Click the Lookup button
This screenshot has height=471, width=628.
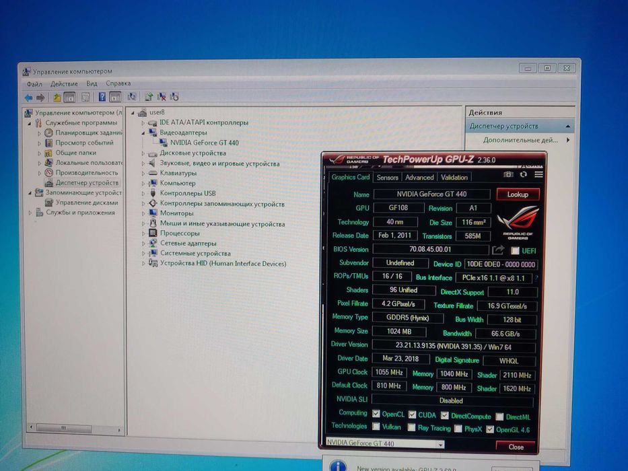pyautogui.click(x=518, y=194)
